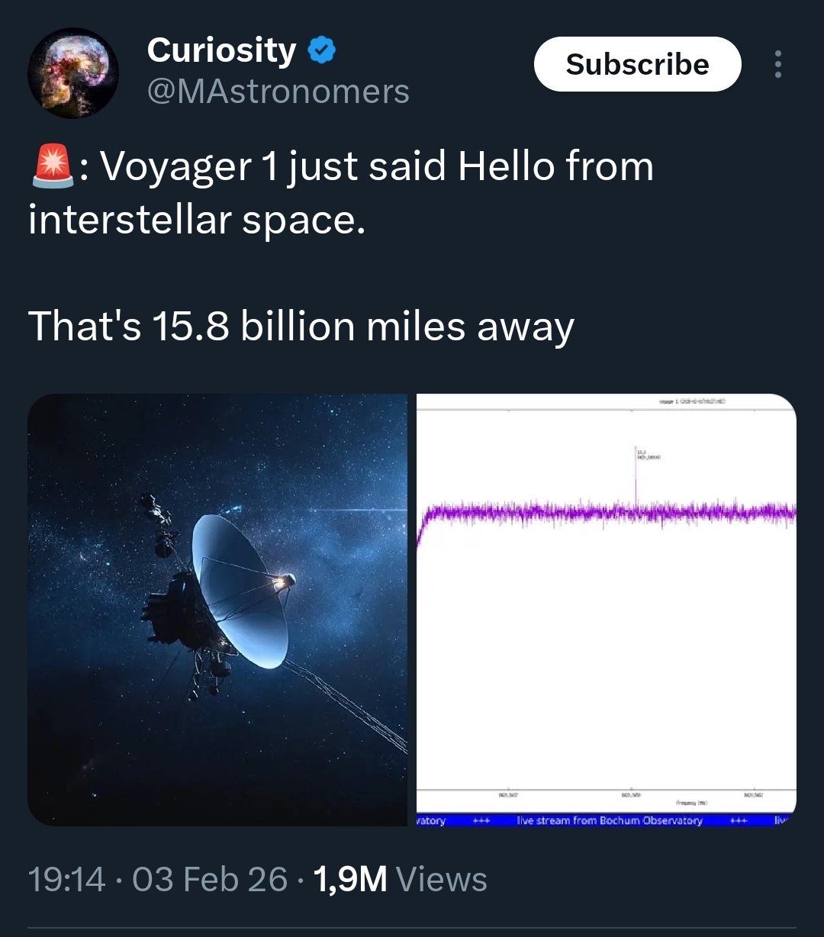
Task: Click "That's 15.8 billion miles away" line
Action: tap(301, 327)
